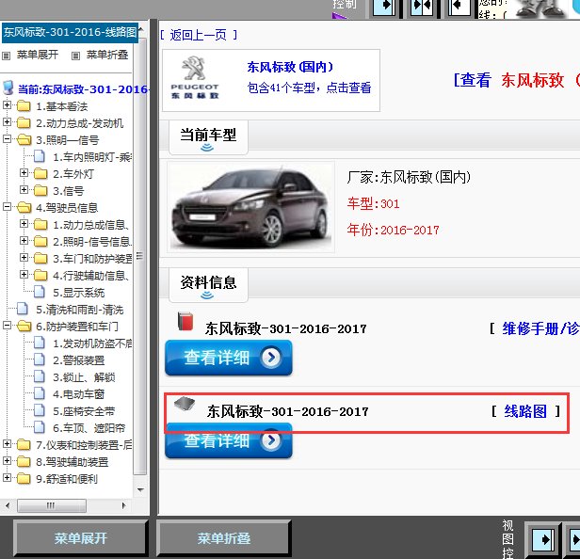Image resolution: width=580 pixels, height=559 pixels.
Task: Click the folder icon of 9.舒适和便利
Action: (24, 479)
